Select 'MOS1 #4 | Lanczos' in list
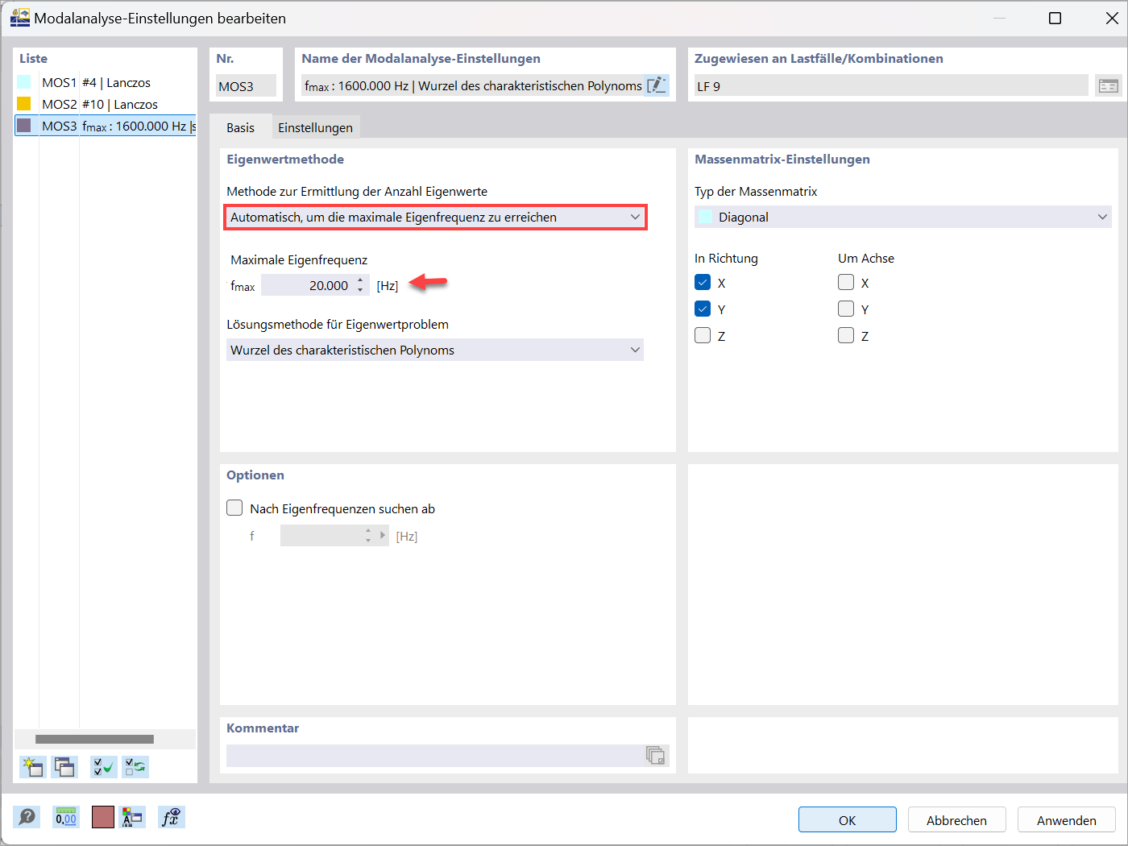This screenshot has width=1128, height=846. pos(106,82)
